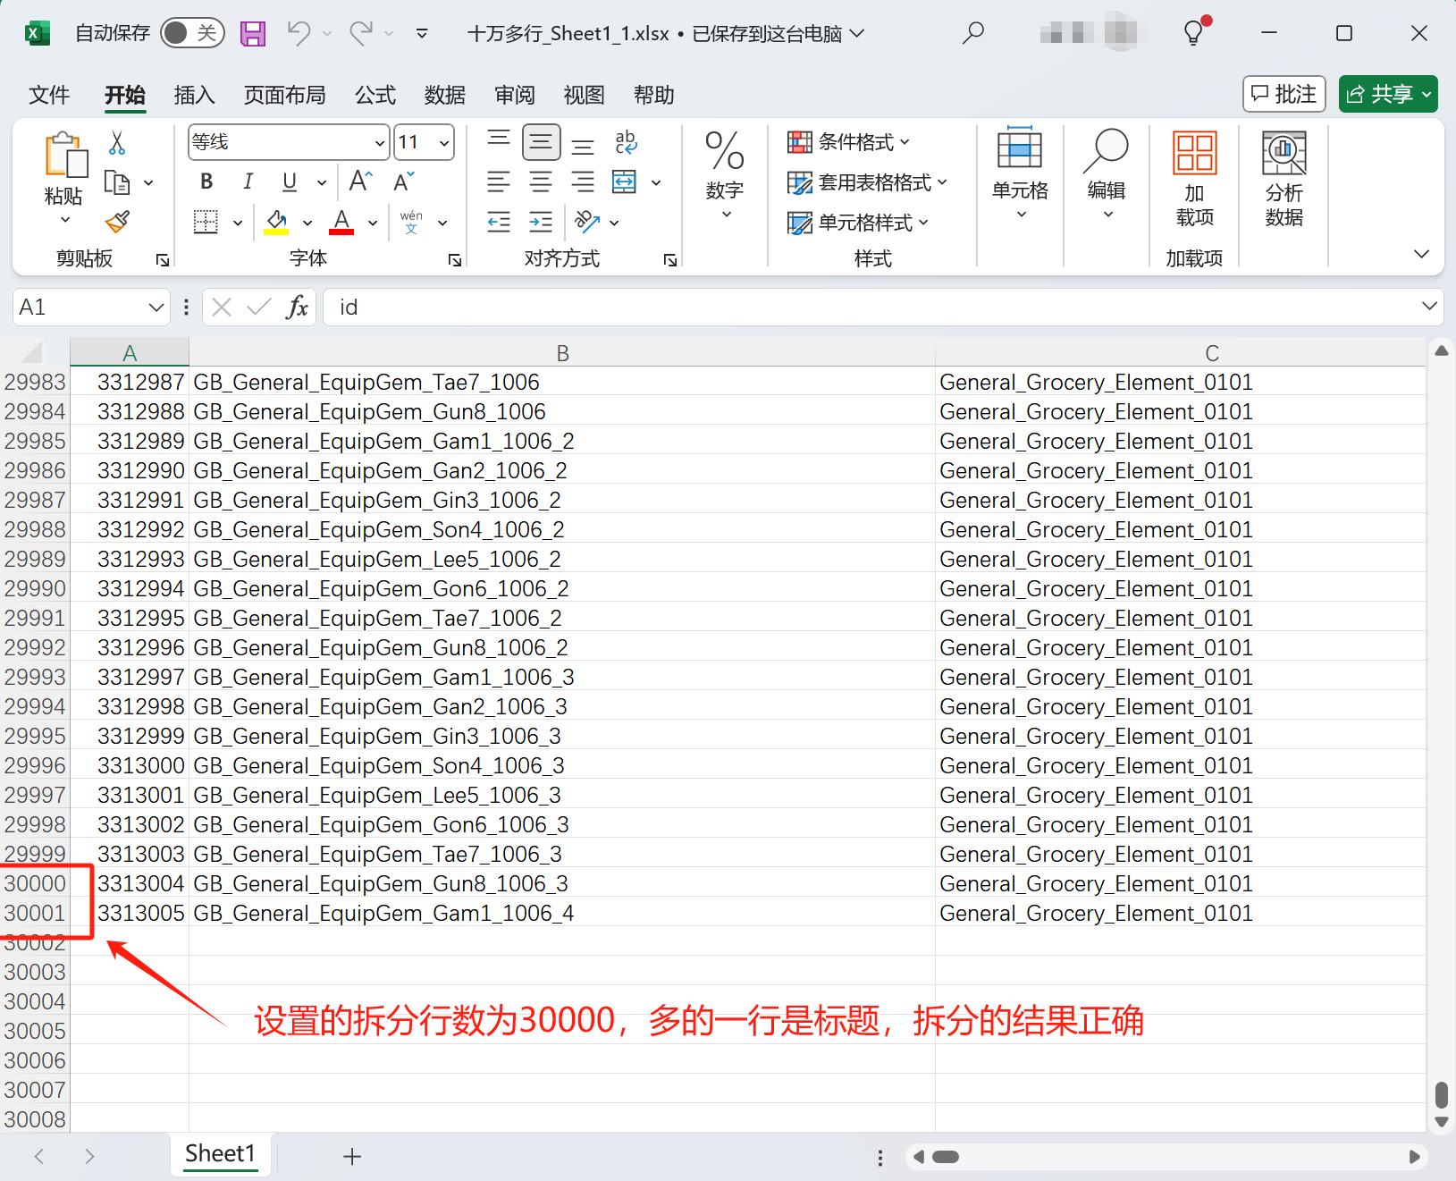Click the Format Painter brush icon
This screenshot has width=1456, height=1181.
[x=117, y=222]
